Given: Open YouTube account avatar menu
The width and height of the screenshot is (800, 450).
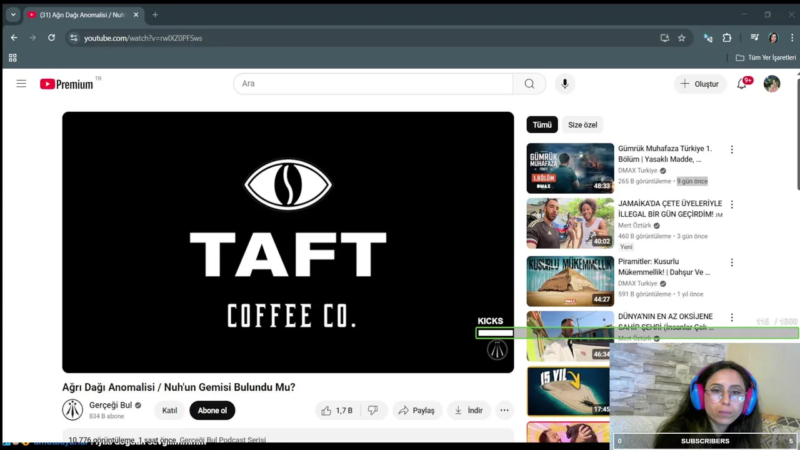Looking at the screenshot, I should [772, 84].
